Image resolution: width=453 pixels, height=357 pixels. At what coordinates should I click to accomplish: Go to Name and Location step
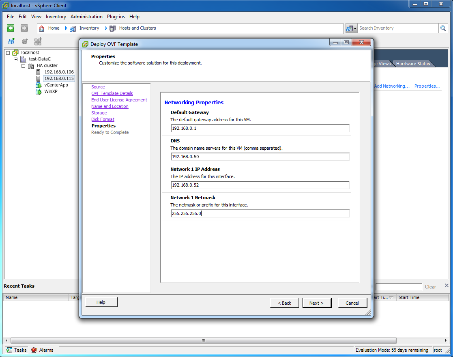(110, 106)
